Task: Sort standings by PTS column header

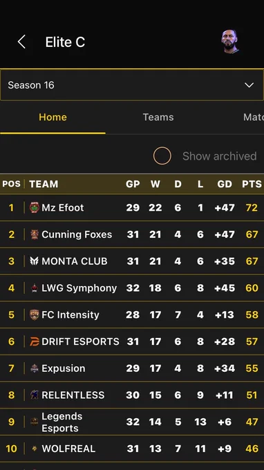Action: (252, 184)
